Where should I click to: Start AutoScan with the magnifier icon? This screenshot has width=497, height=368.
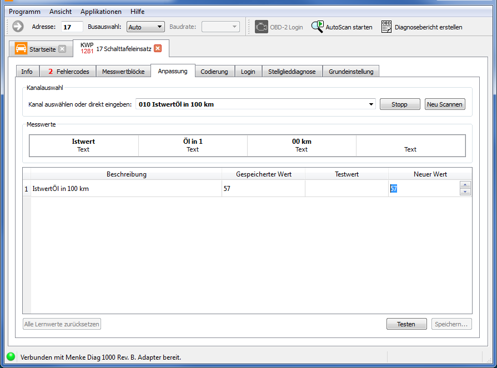(317, 27)
